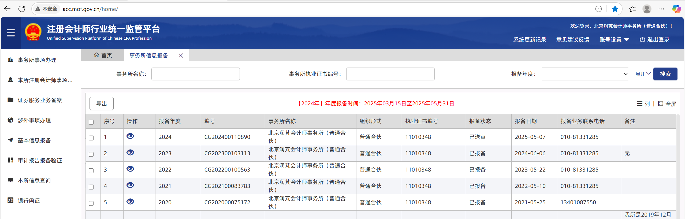Click the 事务所名称 input field
The image size is (685, 219).
pos(195,74)
